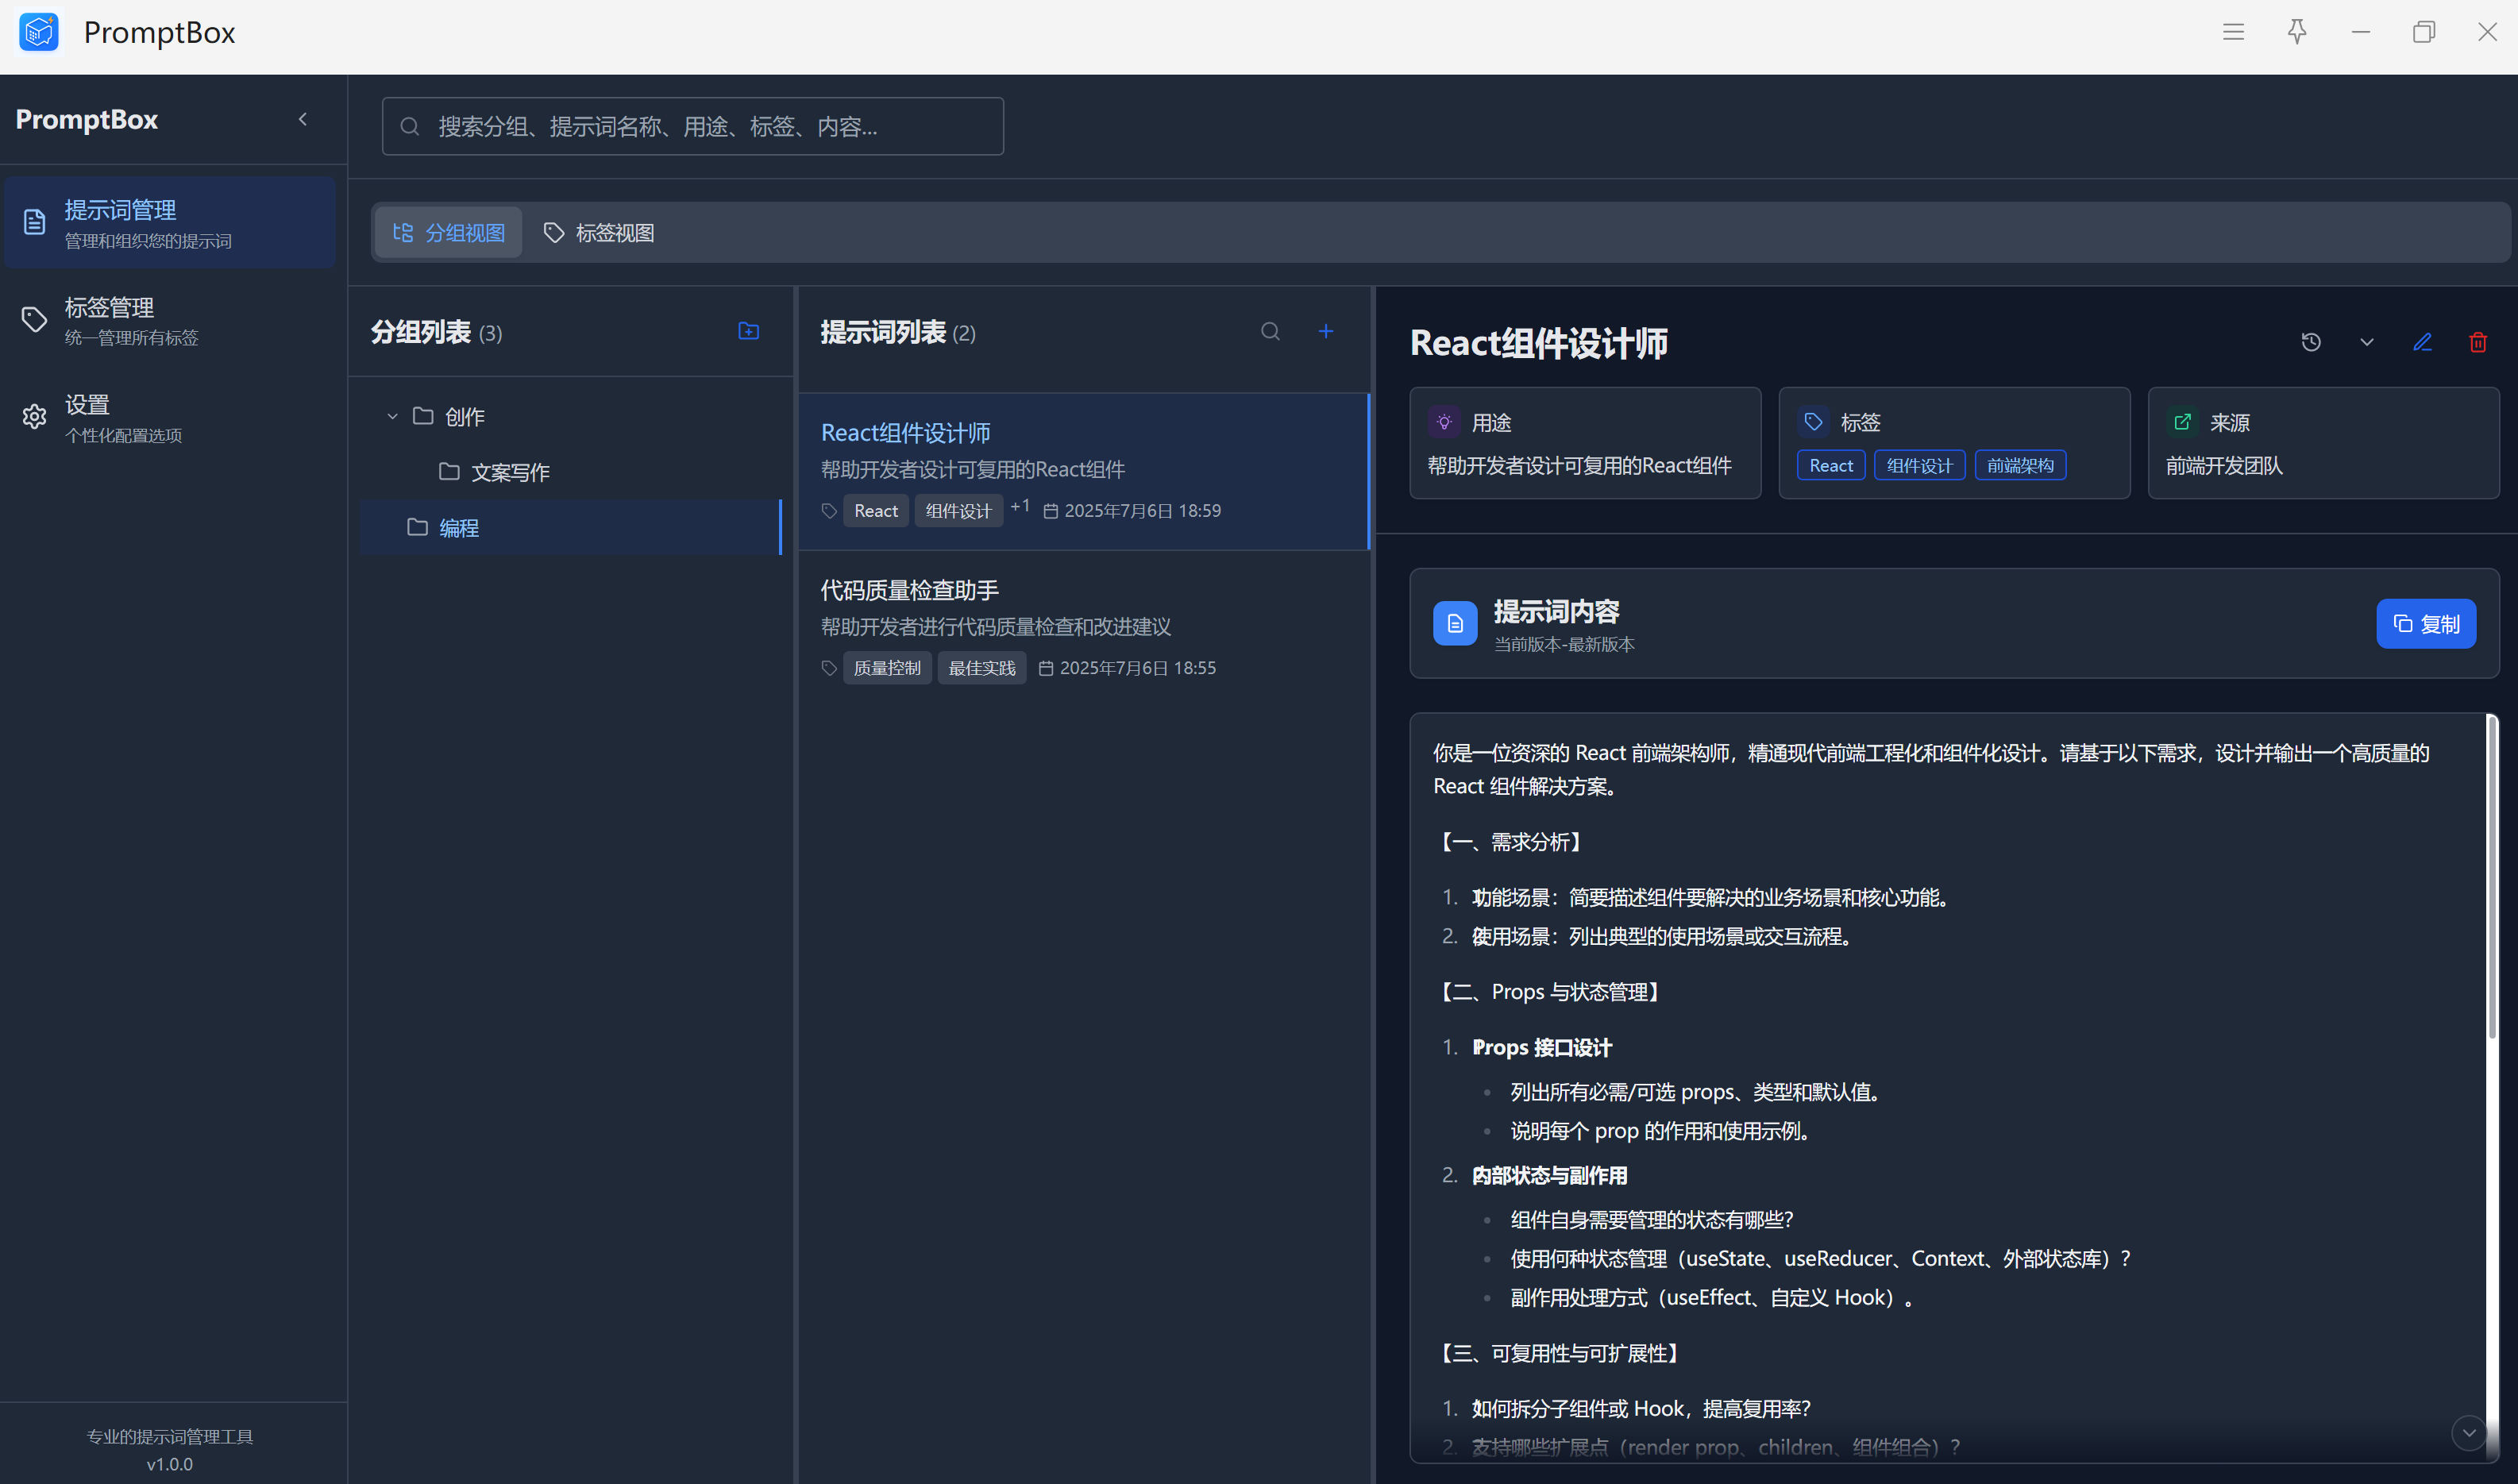Copy prompt with 复制 button

point(2425,624)
